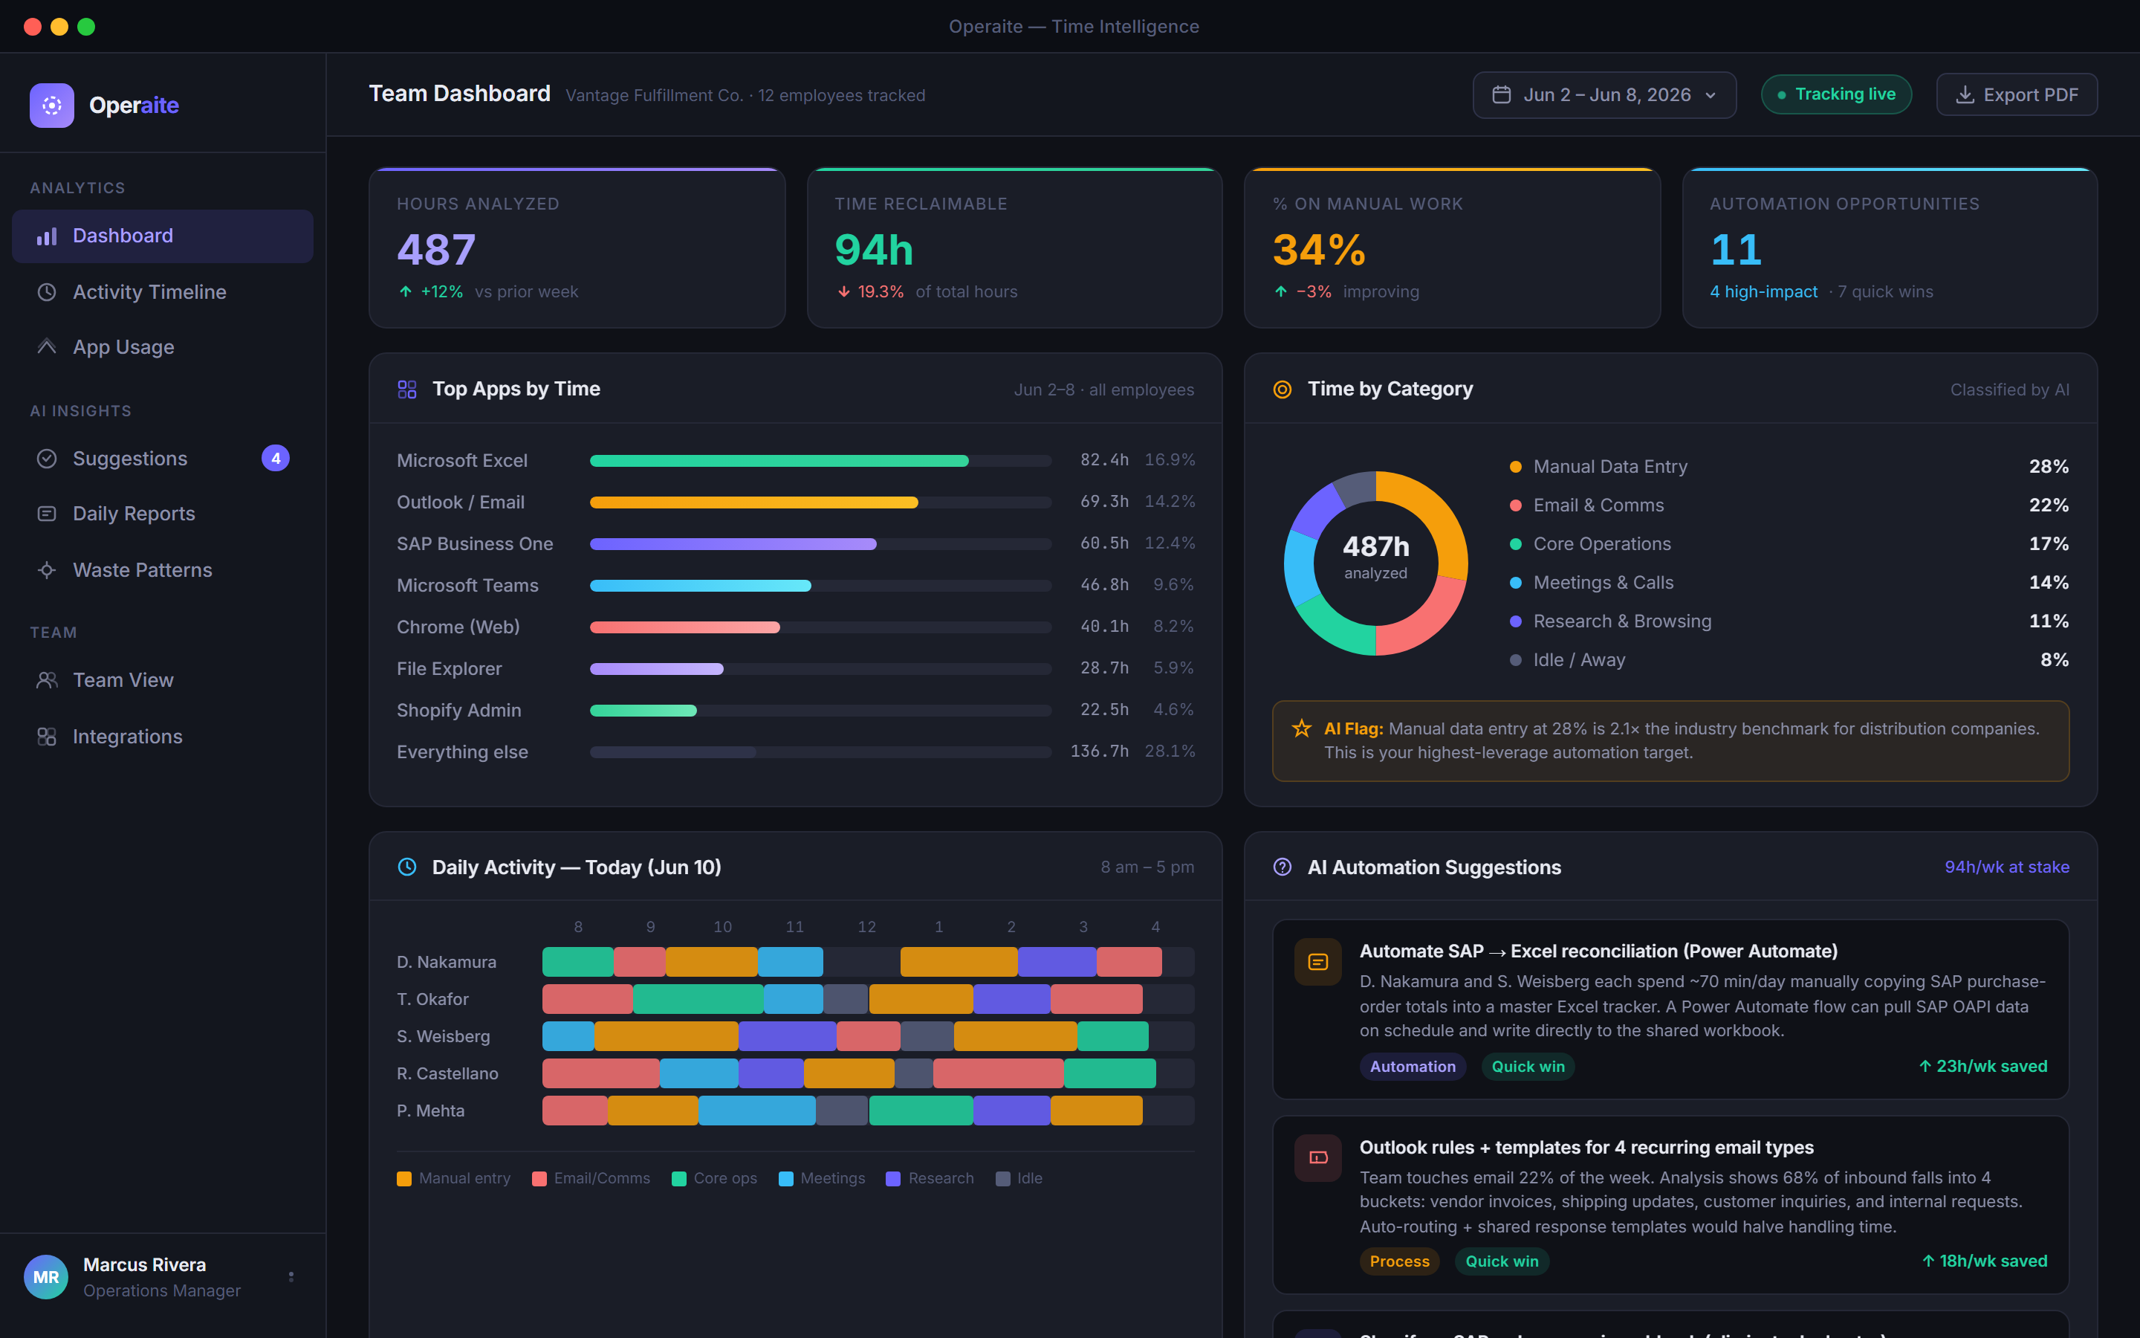Click the Quick win tag on Outlook suggestion
The image size is (2140, 1338).
coord(1502,1261)
